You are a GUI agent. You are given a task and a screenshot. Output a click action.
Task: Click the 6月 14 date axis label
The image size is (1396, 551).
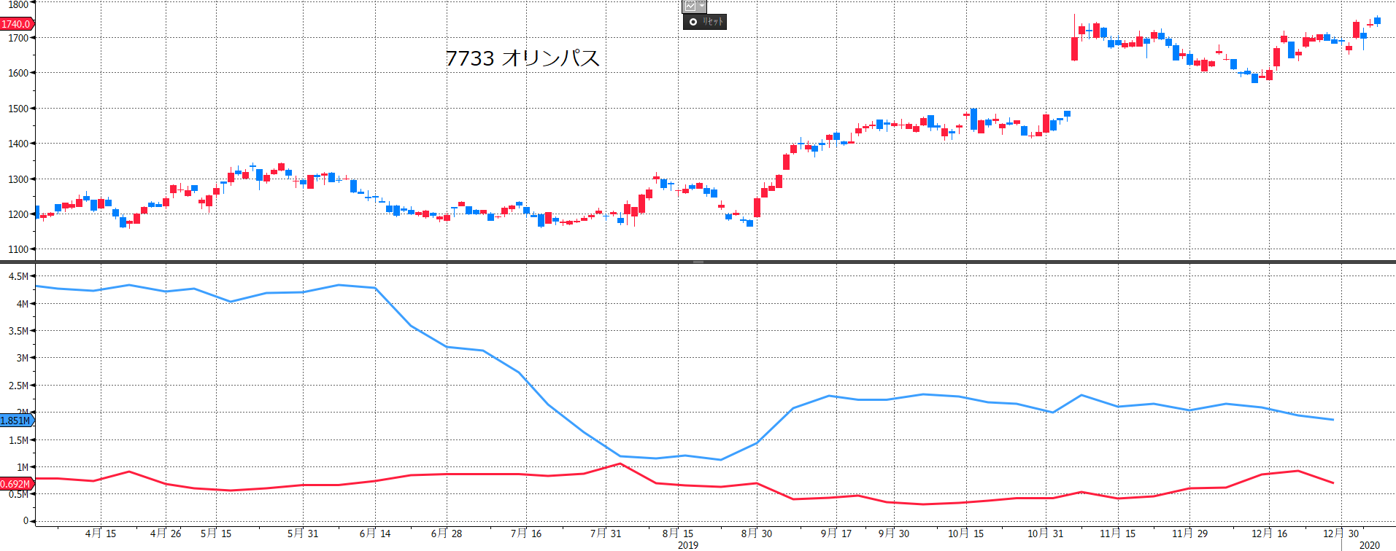(x=375, y=534)
